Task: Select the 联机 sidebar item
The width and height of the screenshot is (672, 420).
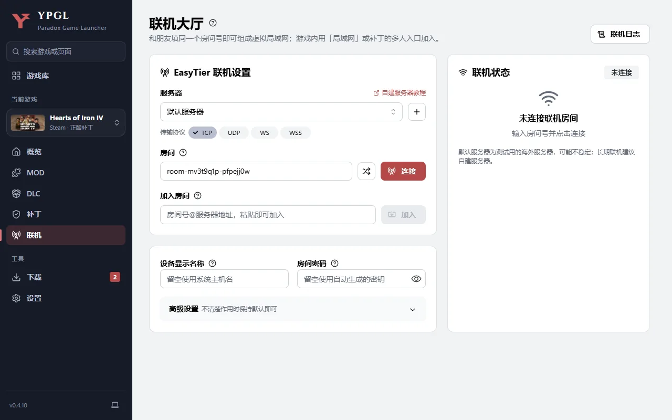Action: (66, 235)
